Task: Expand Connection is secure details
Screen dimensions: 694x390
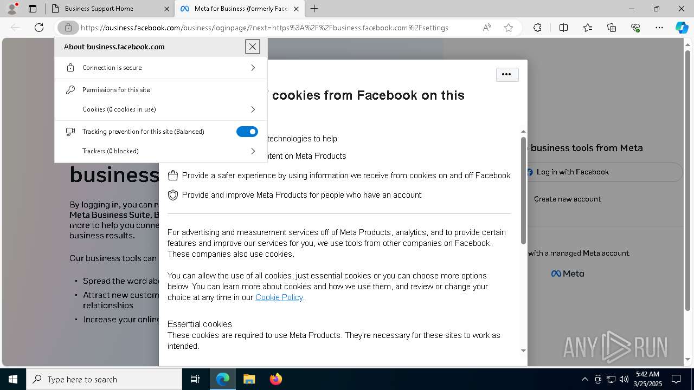Action: (161, 68)
